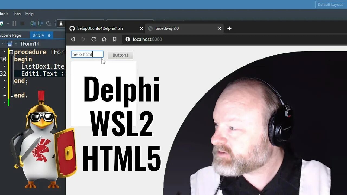The height and width of the screenshot is (195, 347).
Task: Click the Run Until Return icon
Action: tap(49, 24)
